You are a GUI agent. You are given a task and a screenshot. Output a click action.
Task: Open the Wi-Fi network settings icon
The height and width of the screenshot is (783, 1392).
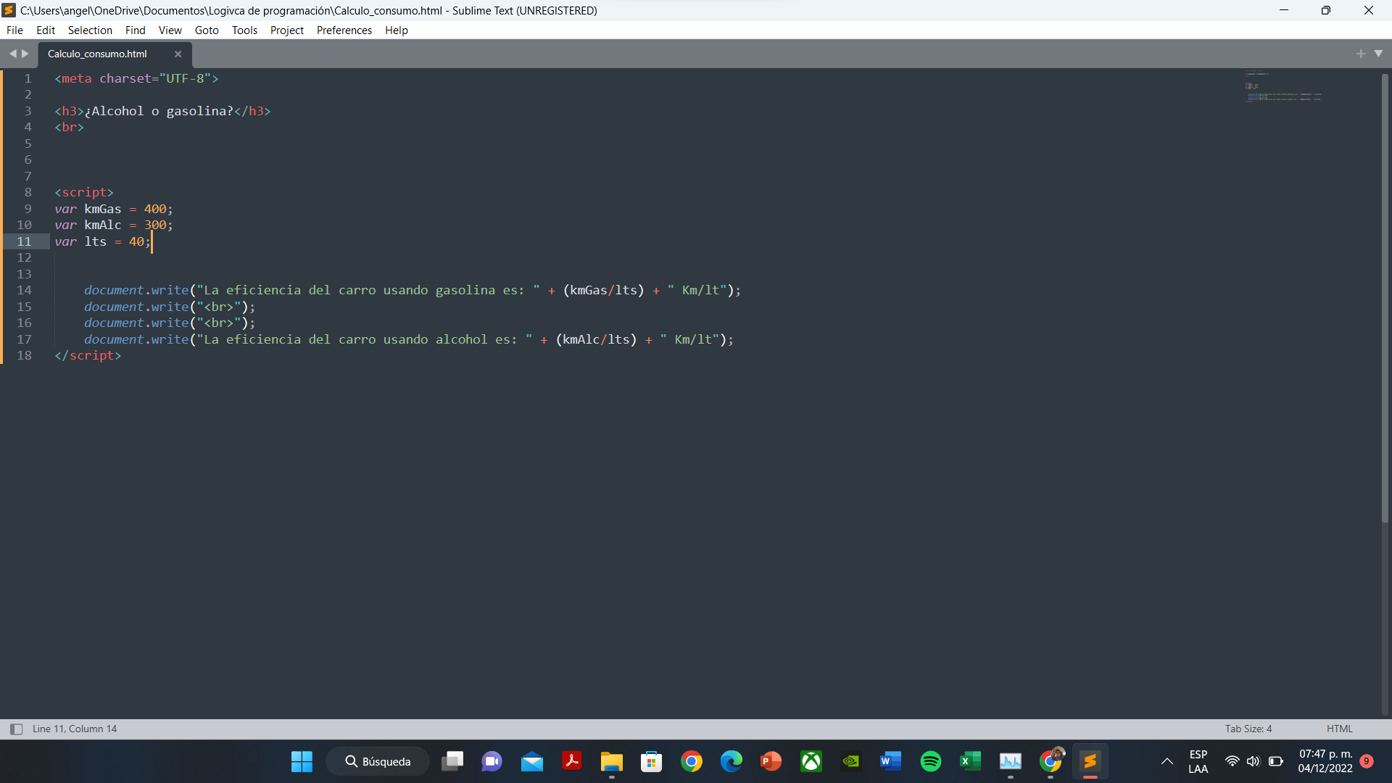1232,761
